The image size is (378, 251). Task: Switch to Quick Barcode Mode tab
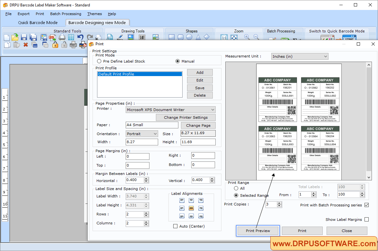38,22
